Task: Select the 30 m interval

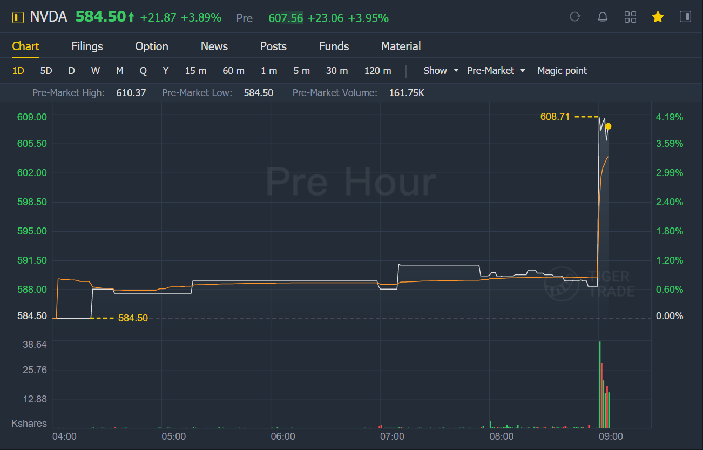Action: click(x=337, y=71)
